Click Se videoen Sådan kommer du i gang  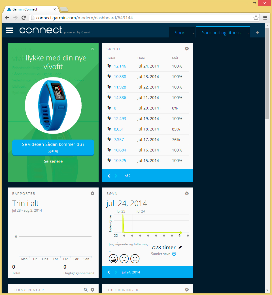53,147
